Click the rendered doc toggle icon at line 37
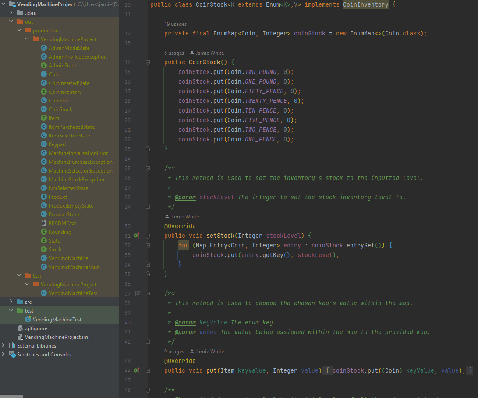The image size is (478, 398). (138, 293)
